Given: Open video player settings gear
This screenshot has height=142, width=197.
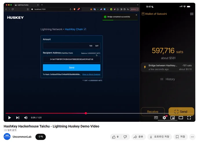Looking at the screenshot, I should click(x=164, y=118).
